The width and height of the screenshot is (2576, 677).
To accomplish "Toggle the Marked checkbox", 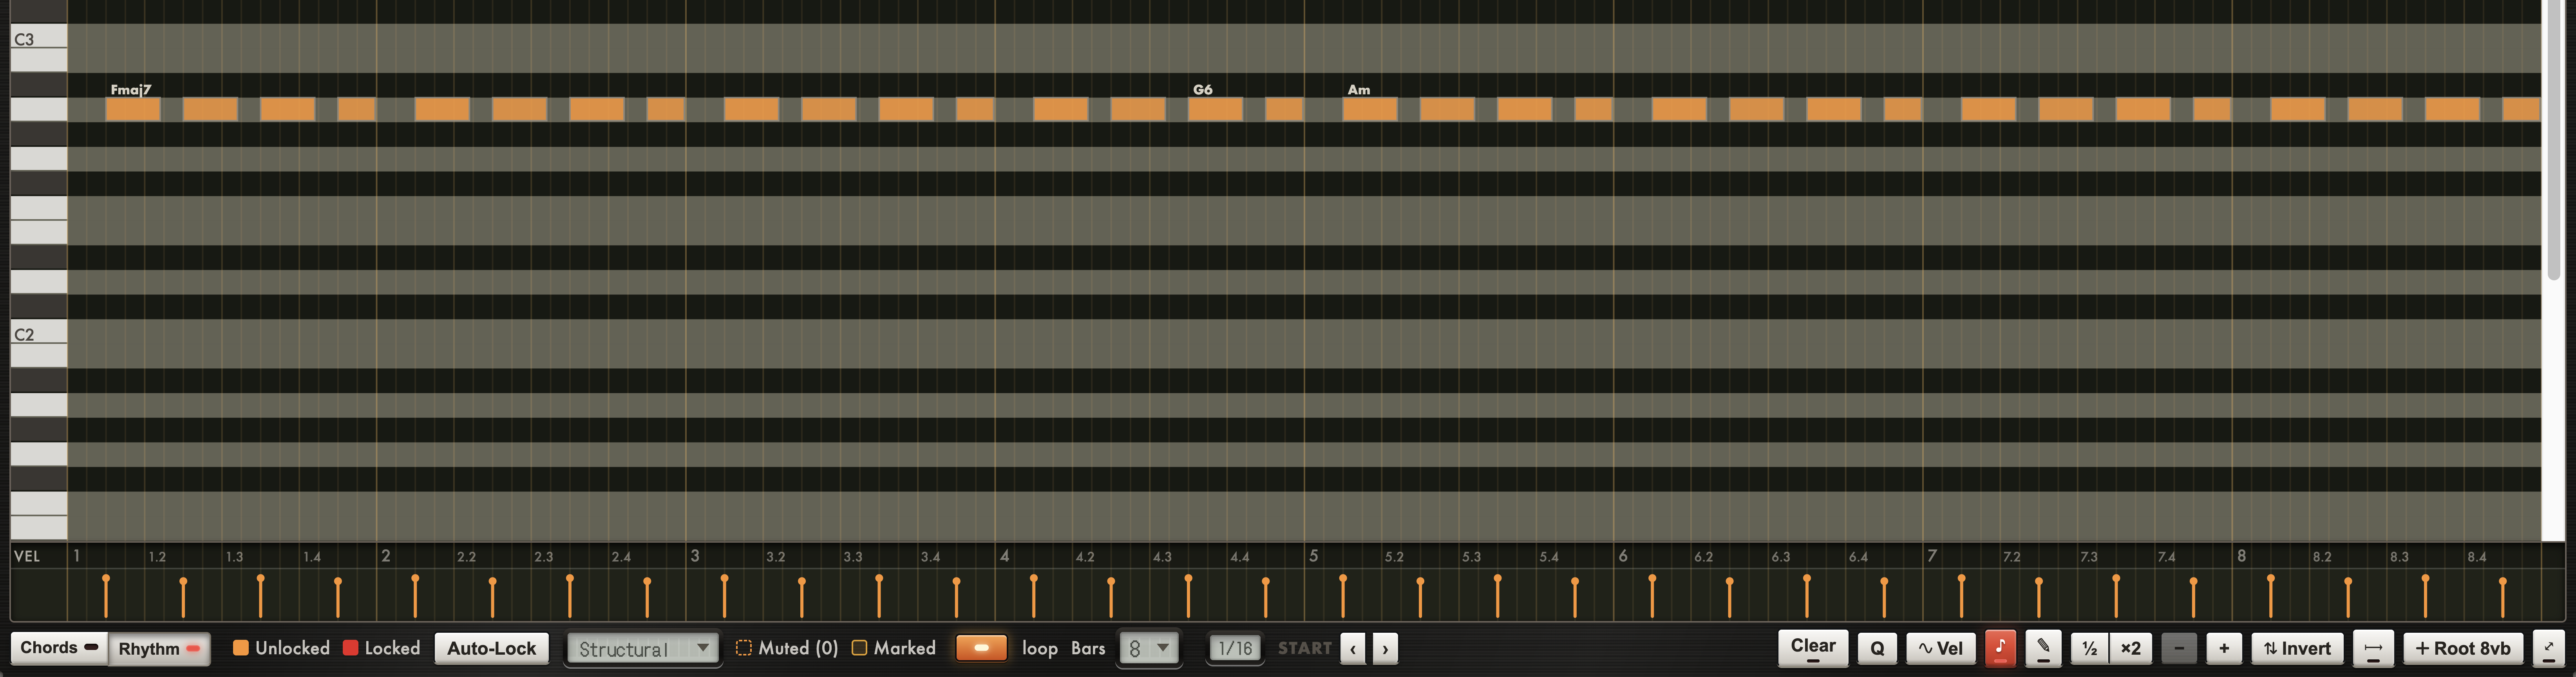I will 859,648.
